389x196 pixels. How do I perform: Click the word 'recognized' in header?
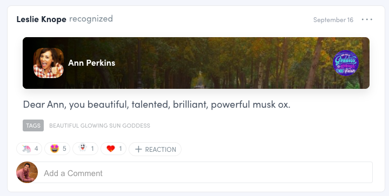click(91, 19)
